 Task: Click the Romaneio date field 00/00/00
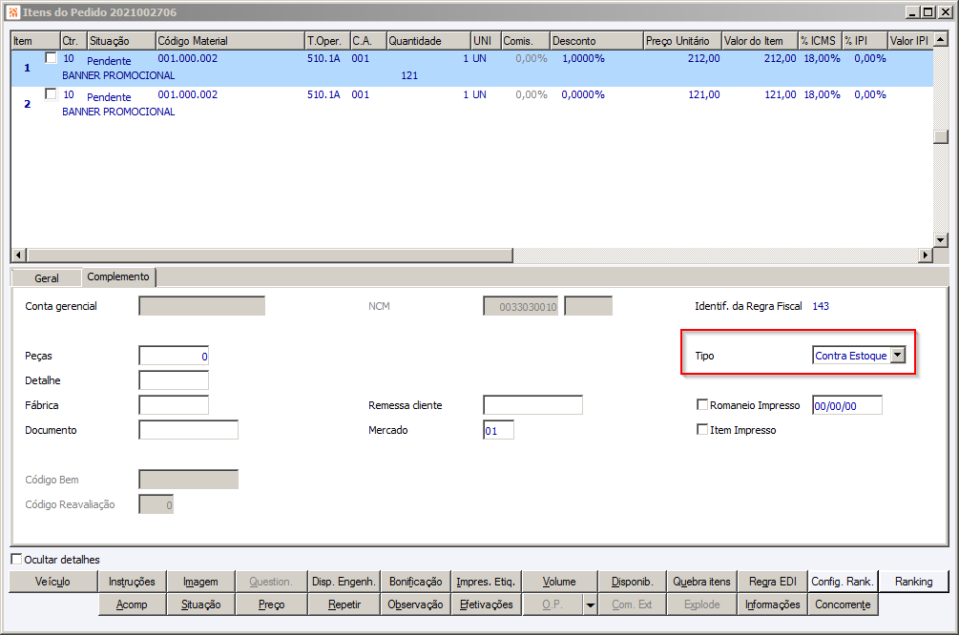(847, 405)
